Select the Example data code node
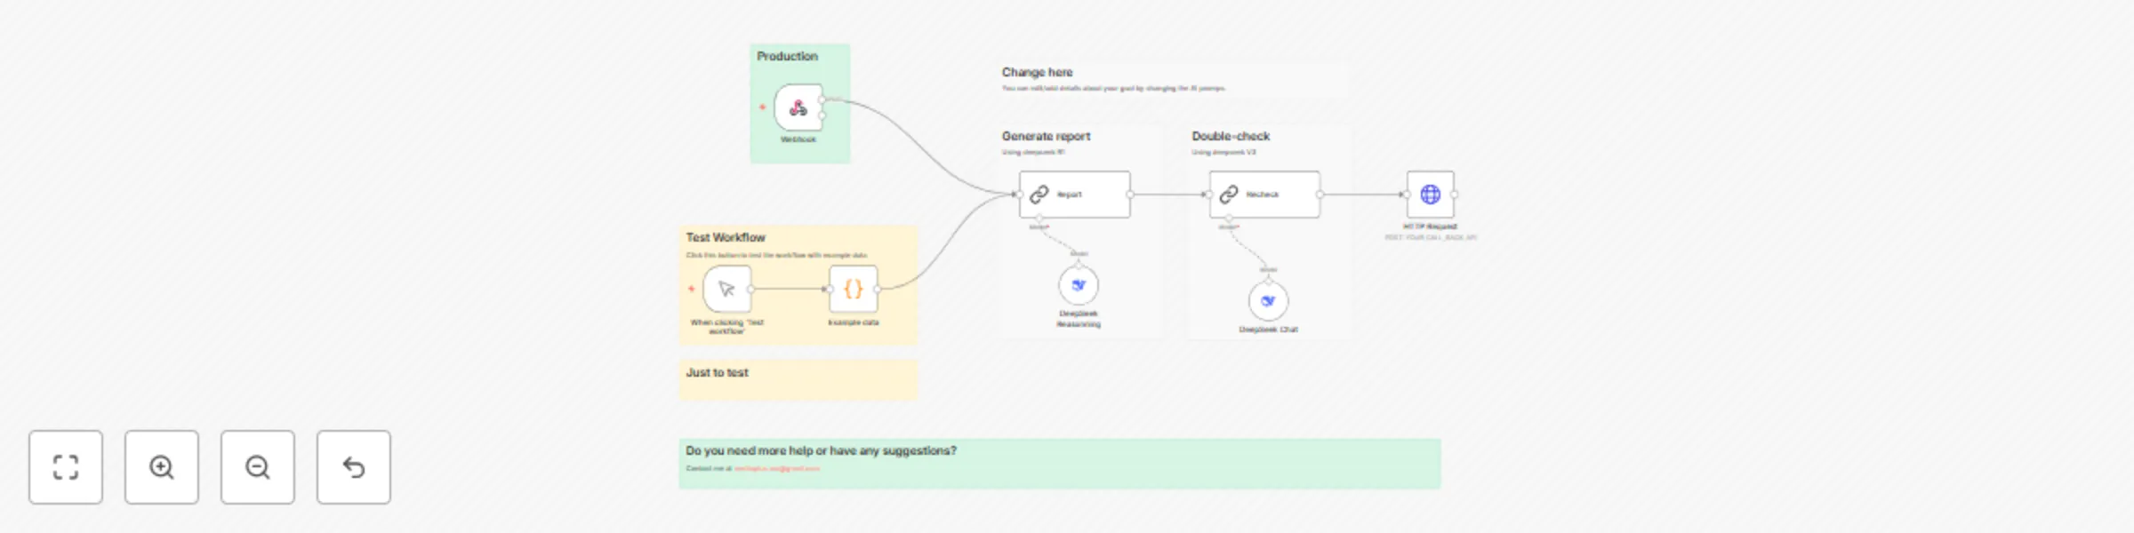The width and height of the screenshot is (2134, 533). [x=853, y=289]
